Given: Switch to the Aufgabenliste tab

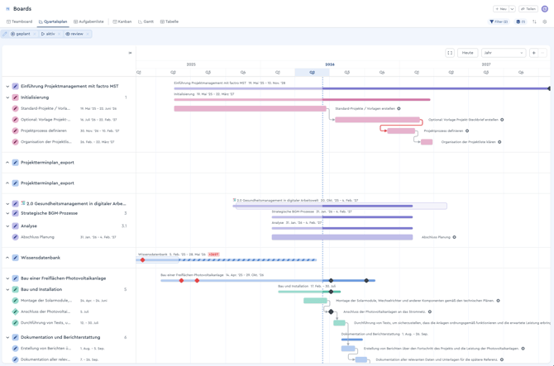Looking at the screenshot, I should pos(88,21).
